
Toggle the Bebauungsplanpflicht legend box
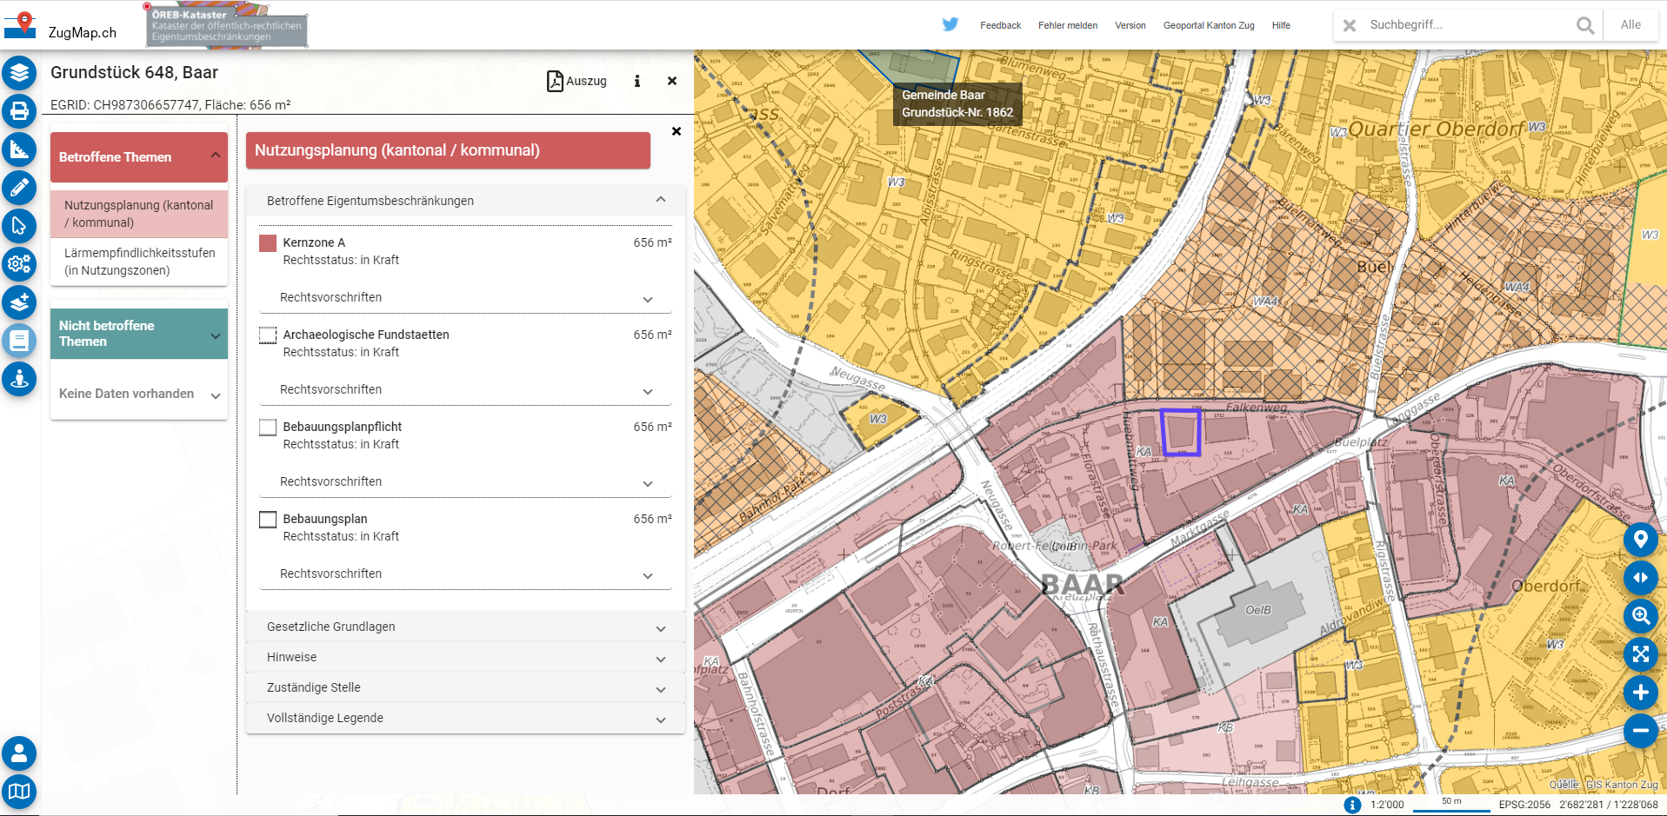click(268, 428)
